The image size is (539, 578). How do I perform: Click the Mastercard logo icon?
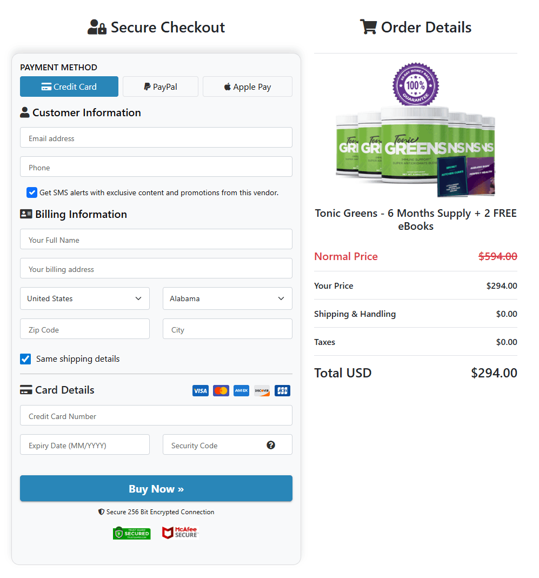tap(221, 391)
